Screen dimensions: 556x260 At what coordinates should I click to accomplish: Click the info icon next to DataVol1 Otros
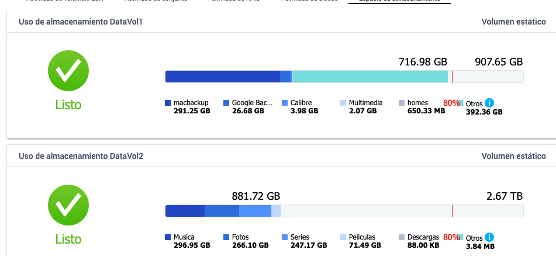pos(490,102)
